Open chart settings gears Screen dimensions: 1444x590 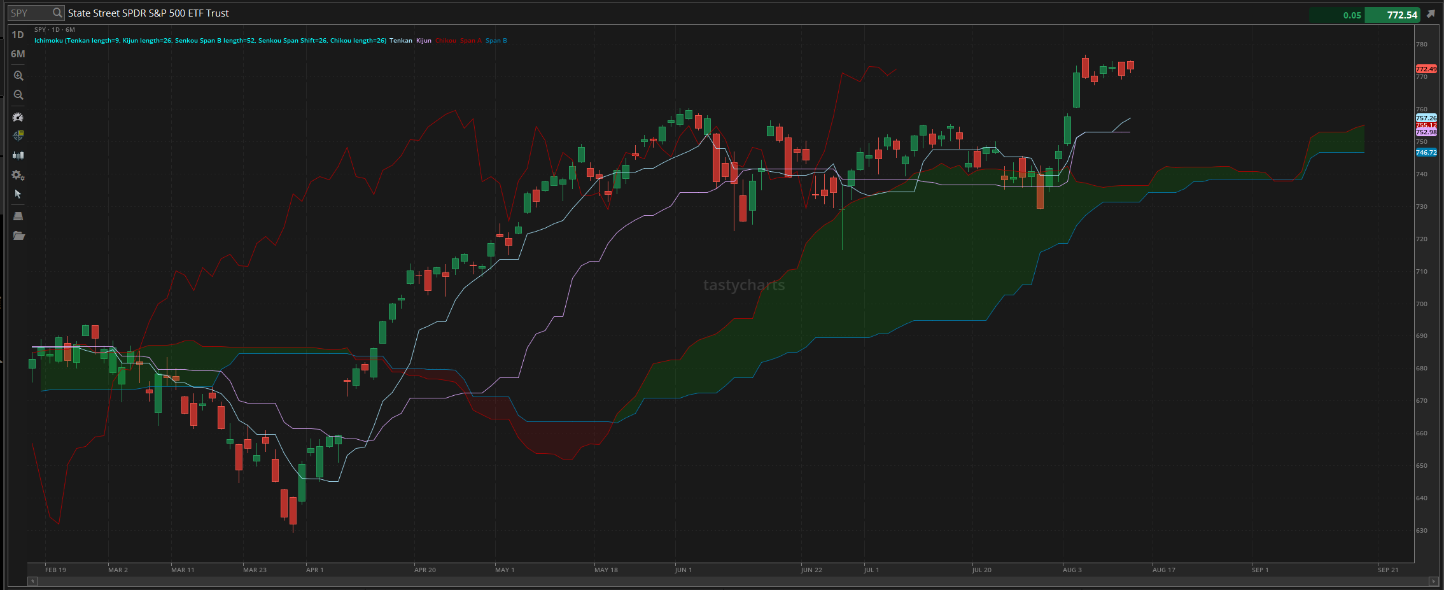(x=18, y=175)
